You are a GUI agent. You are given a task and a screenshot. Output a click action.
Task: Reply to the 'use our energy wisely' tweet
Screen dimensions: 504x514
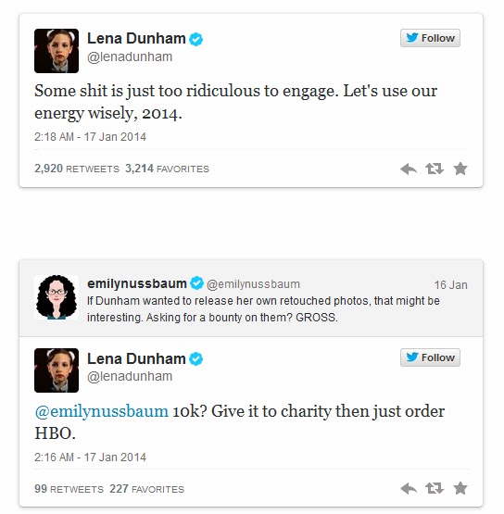[x=409, y=169]
